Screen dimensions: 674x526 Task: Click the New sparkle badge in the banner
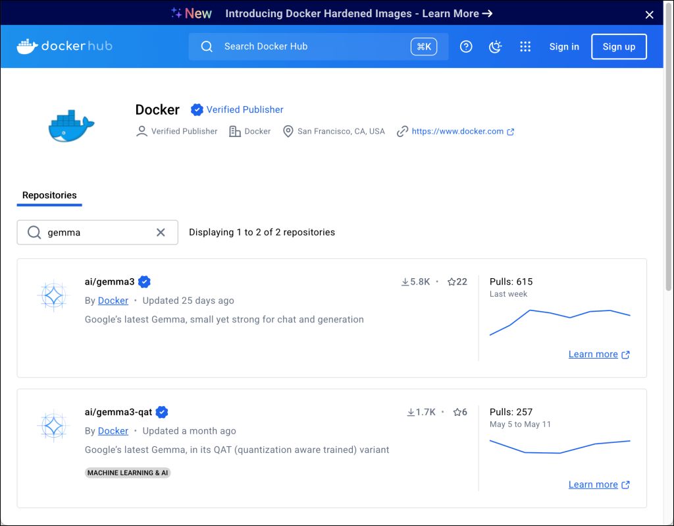point(192,13)
